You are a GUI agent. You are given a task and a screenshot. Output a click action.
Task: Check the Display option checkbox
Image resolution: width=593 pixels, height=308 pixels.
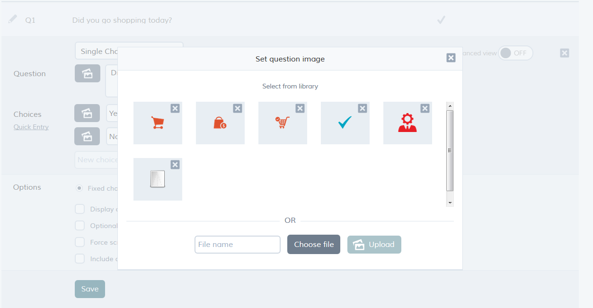pyautogui.click(x=80, y=209)
